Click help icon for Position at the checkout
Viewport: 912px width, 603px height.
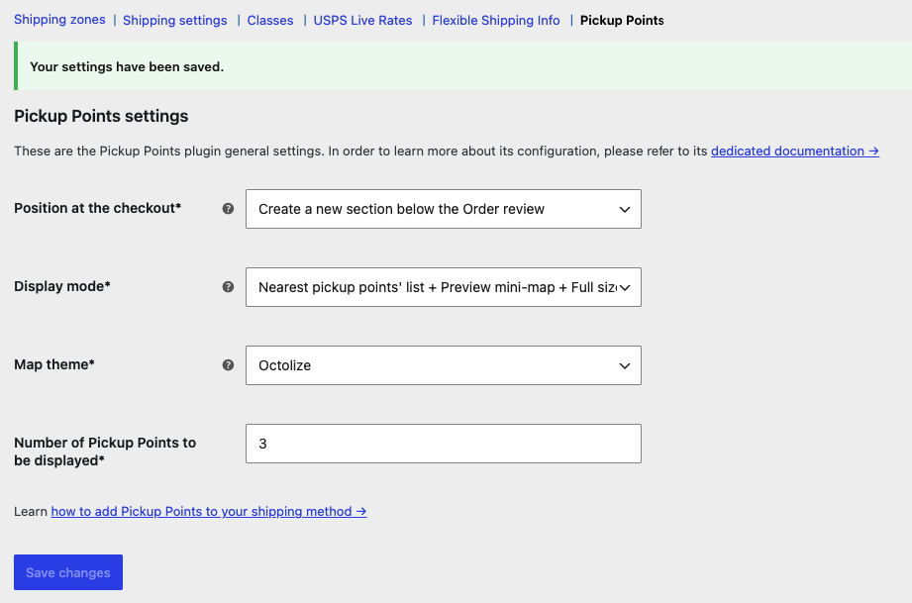point(228,209)
